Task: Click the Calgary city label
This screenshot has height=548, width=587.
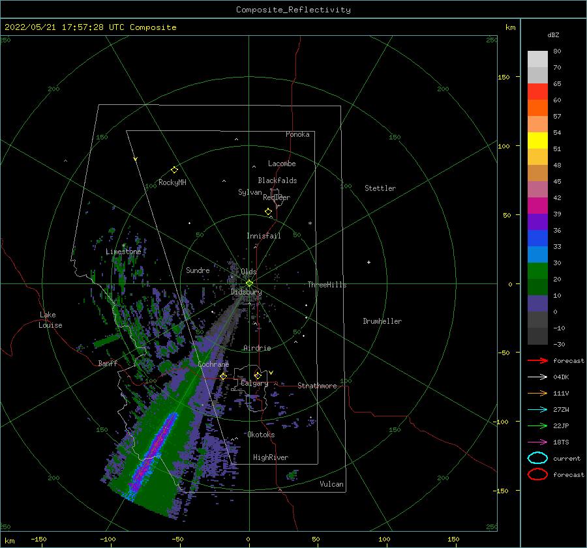Action: coord(254,383)
